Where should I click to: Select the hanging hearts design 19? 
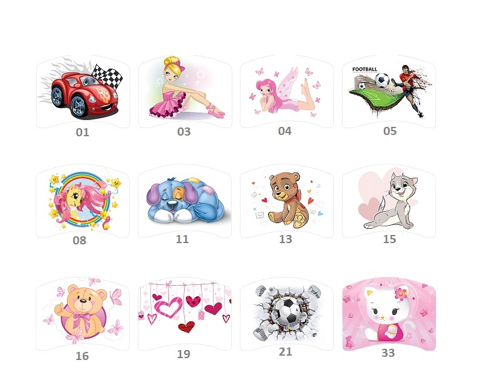pyautogui.click(x=185, y=314)
